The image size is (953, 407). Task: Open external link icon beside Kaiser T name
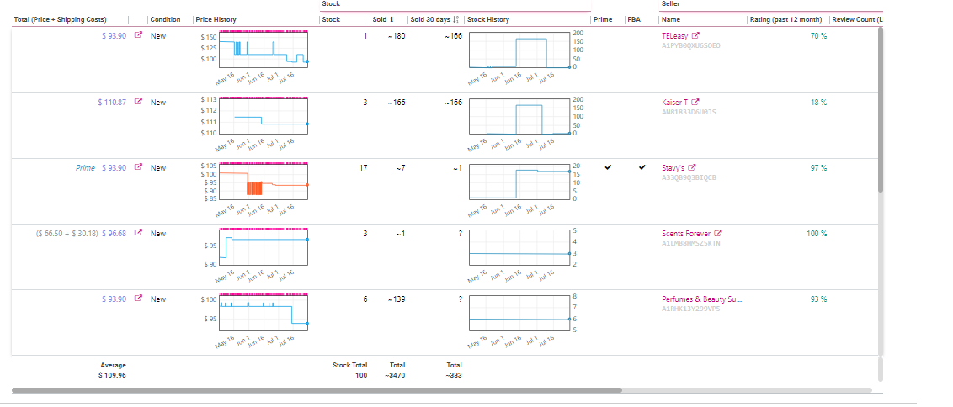(x=696, y=102)
